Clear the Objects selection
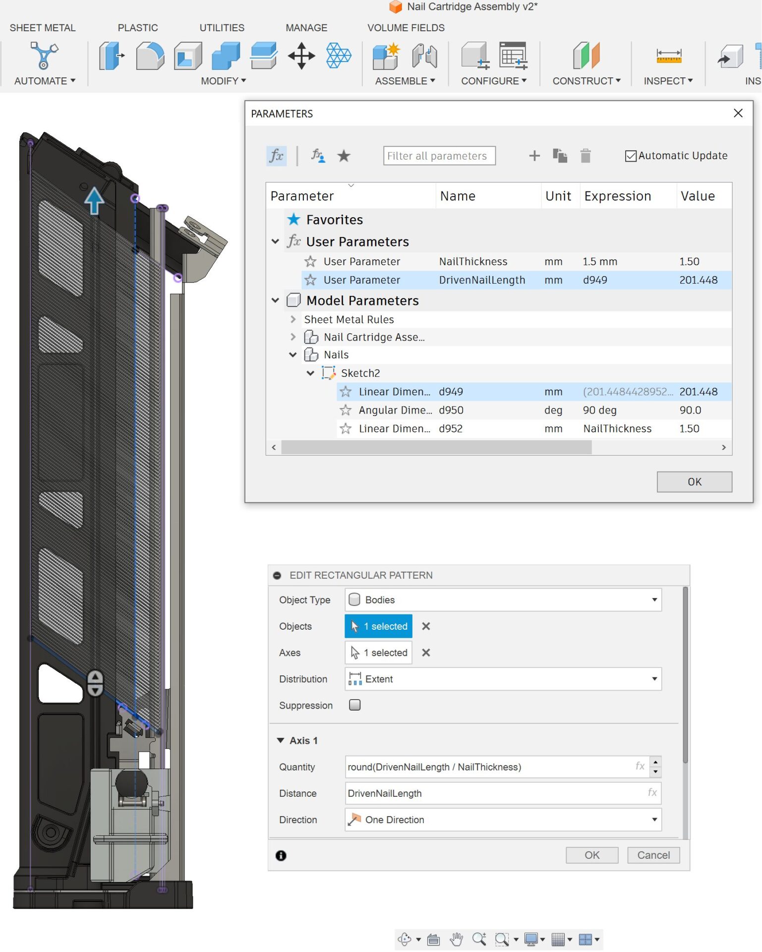The height and width of the screenshot is (952, 762). pyautogui.click(x=426, y=626)
